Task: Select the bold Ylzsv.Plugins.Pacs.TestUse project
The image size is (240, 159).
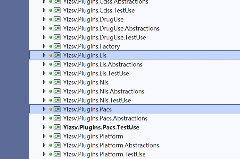Action: [101, 127]
